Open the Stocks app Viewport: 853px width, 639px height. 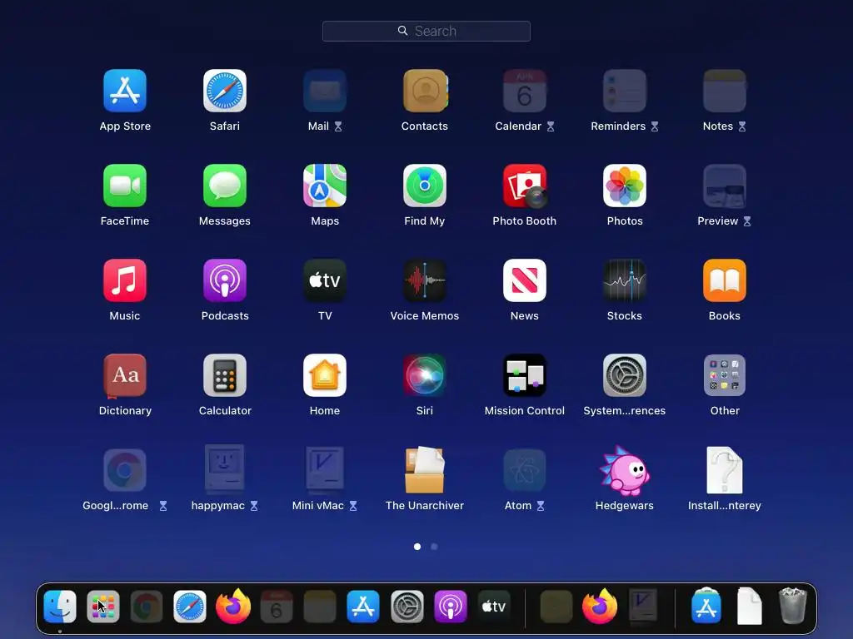[x=625, y=280]
